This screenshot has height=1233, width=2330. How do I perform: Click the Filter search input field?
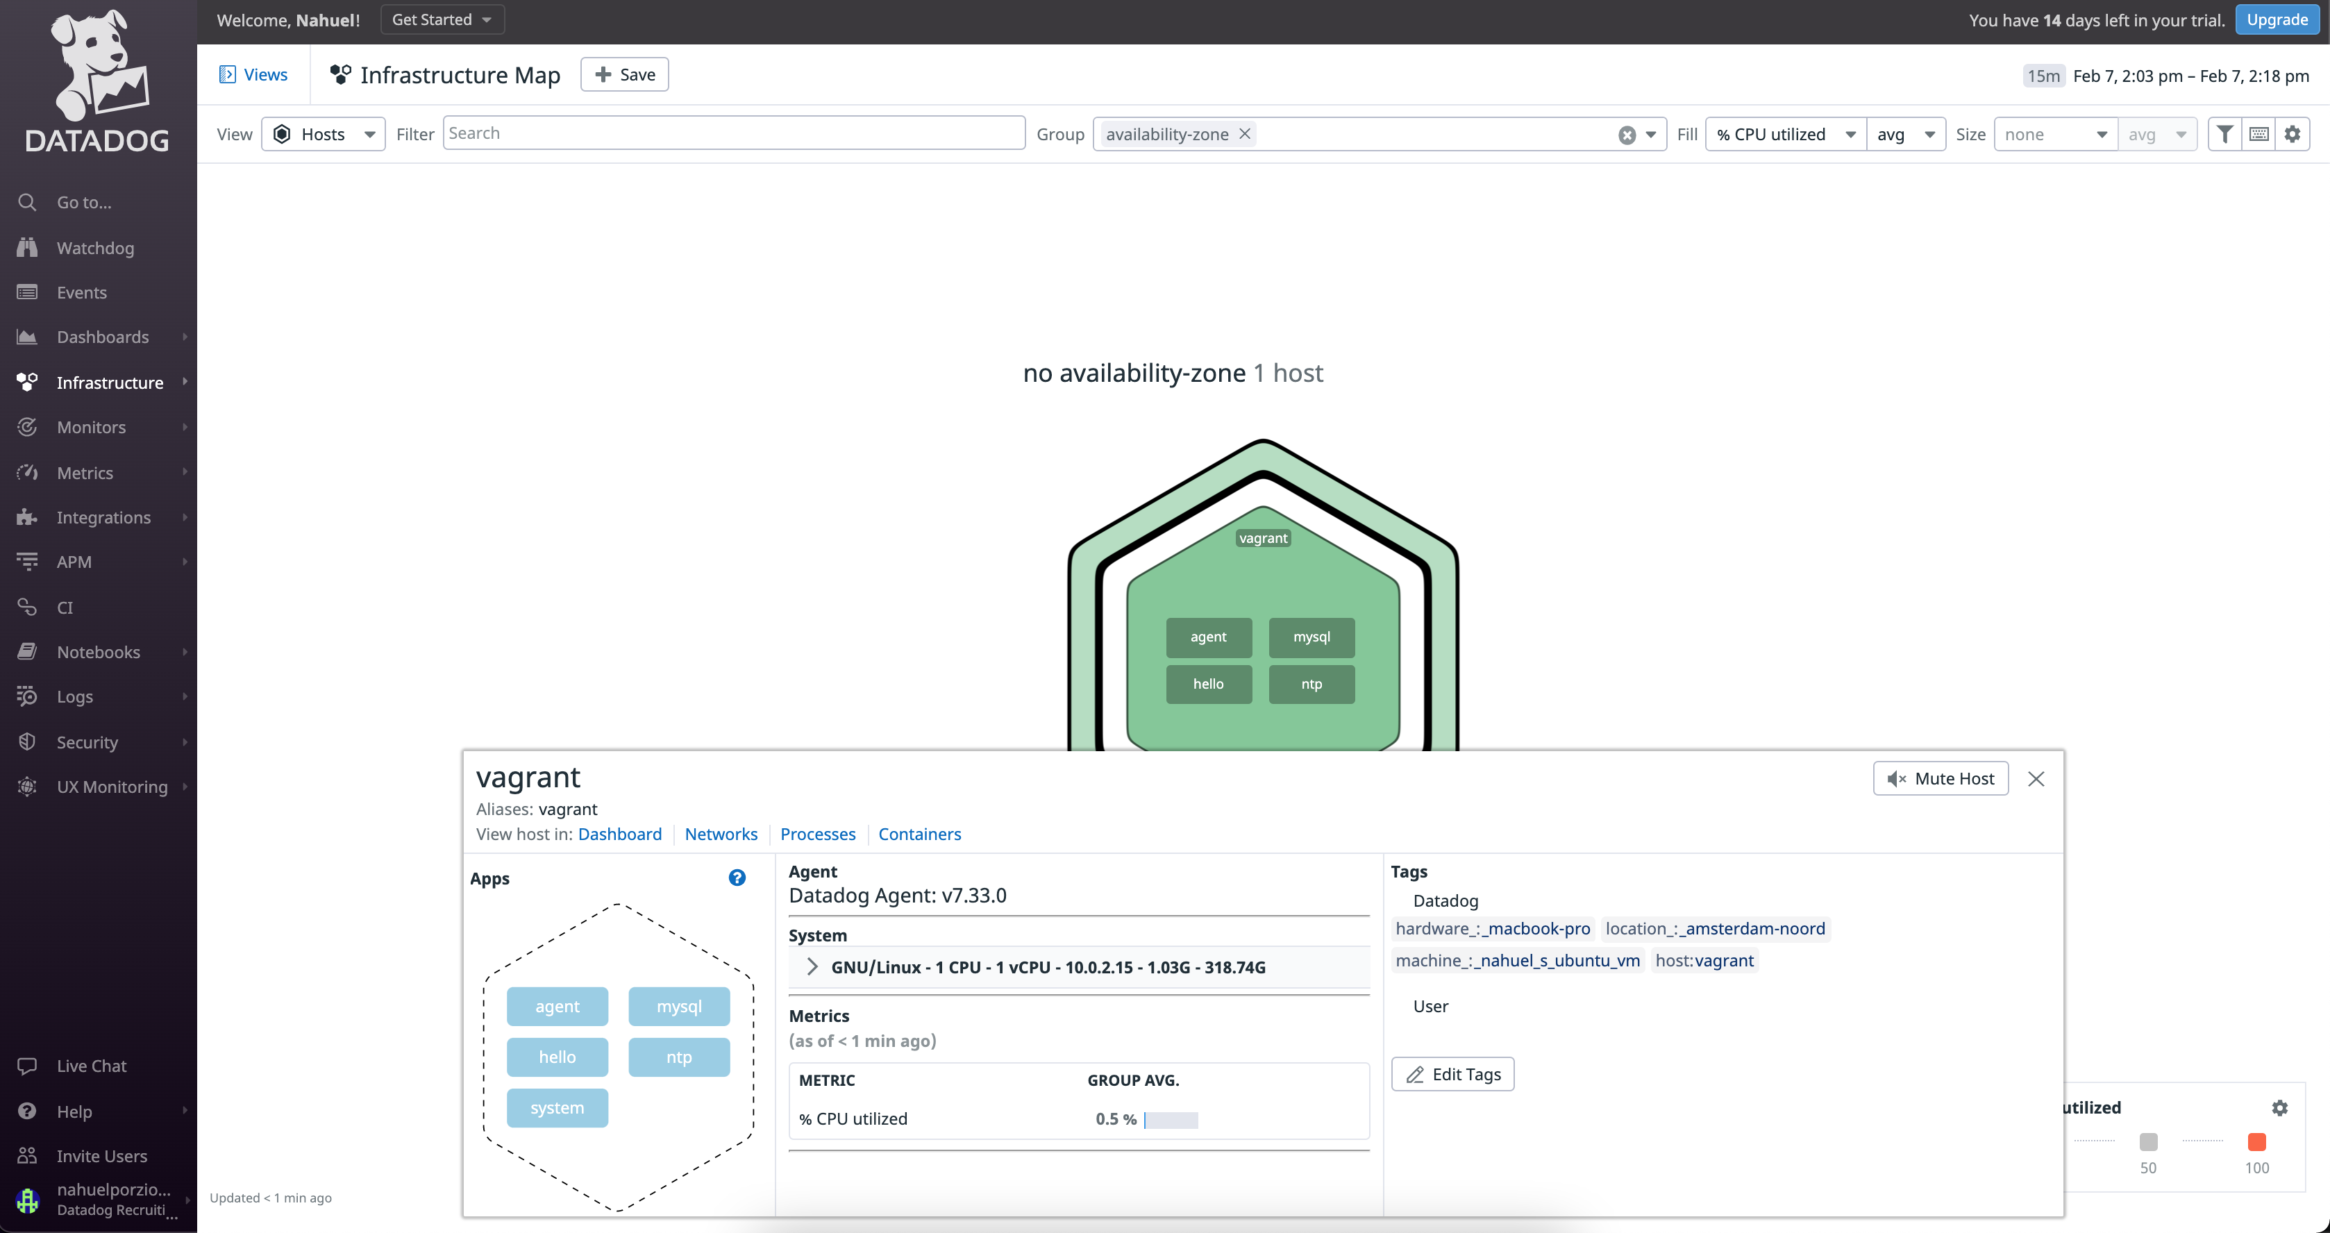pos(734,133)
